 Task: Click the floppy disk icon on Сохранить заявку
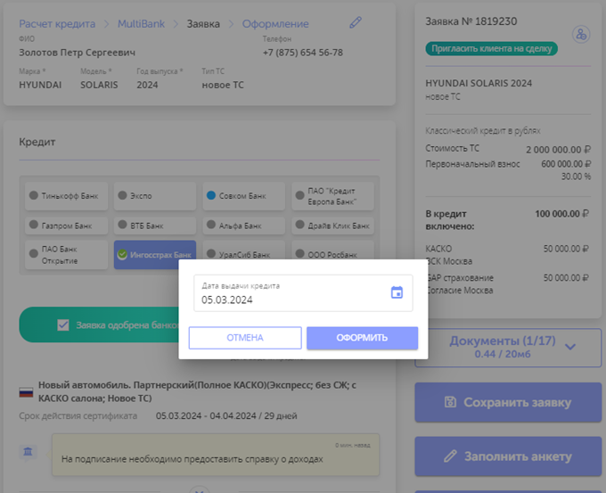coord(451,402)
